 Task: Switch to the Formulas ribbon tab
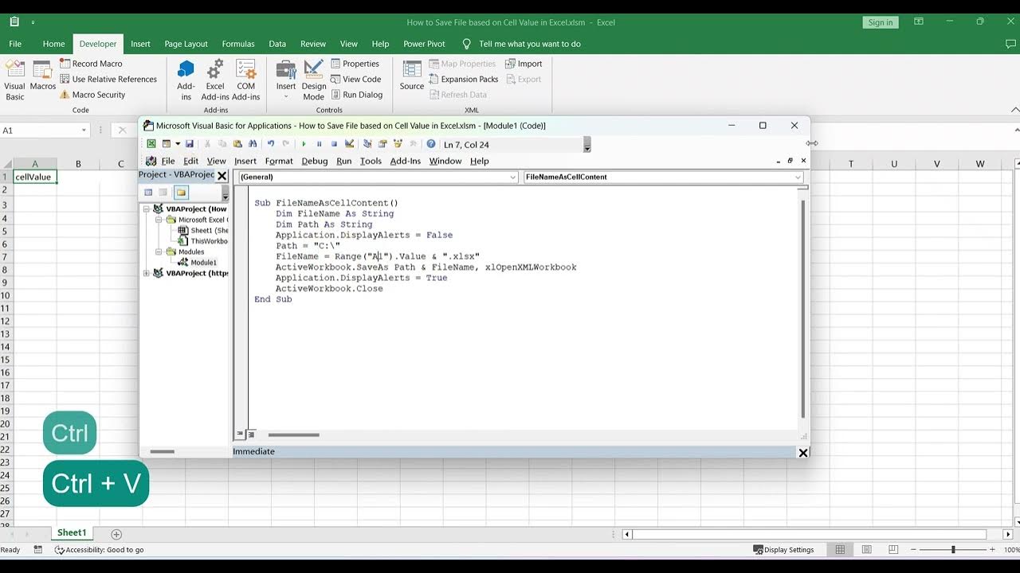click(x=238, y=44)
